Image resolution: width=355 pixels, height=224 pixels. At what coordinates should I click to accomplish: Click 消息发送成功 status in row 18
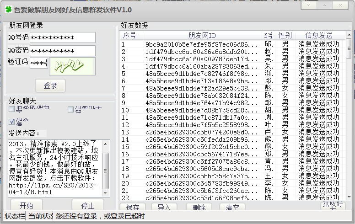[319, 169]
